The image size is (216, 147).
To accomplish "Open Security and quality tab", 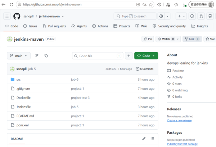I will pos(169,26).
